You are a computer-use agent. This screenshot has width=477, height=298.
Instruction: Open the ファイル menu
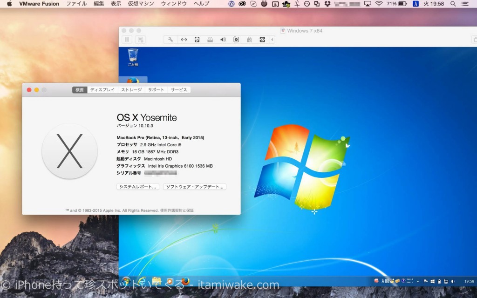76,4
